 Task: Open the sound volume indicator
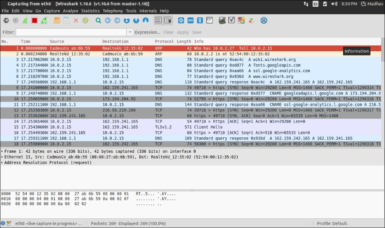pos(334,4)
